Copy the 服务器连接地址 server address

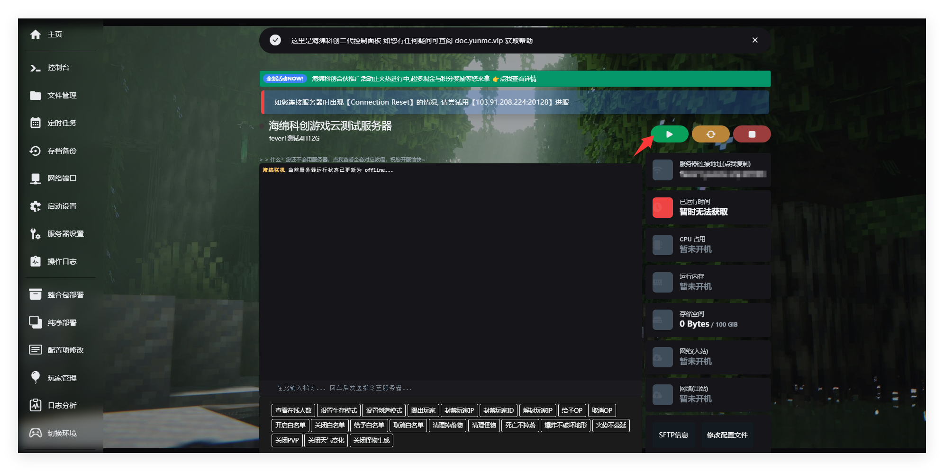coord(708,170)
